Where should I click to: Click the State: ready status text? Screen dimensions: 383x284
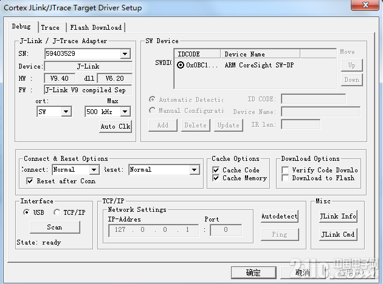coord(38,242)
